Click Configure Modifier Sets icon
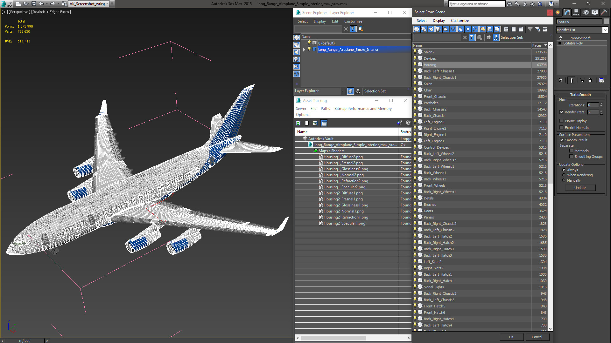611x343 pixels. [601, 80]
